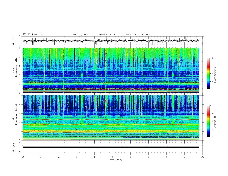The width and height of the screenshot is (228, 176).
Task: Click the time axis tick label '5'
Action: tap(113, 157)
